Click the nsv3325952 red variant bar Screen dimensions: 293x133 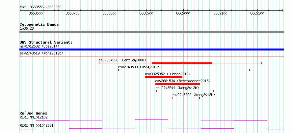(x=164, y=77)
